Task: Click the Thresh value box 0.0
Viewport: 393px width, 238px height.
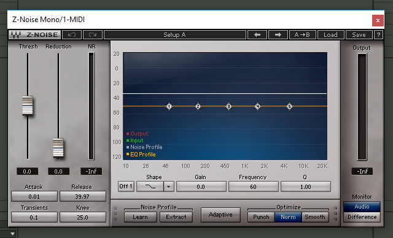Action: pos(27,171)
